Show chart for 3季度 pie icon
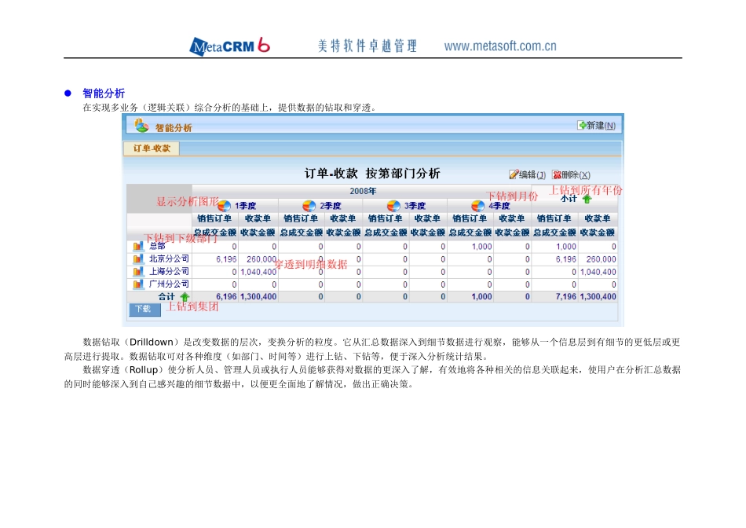The width and height of the screenshot is (746, 528). [393, 206]
